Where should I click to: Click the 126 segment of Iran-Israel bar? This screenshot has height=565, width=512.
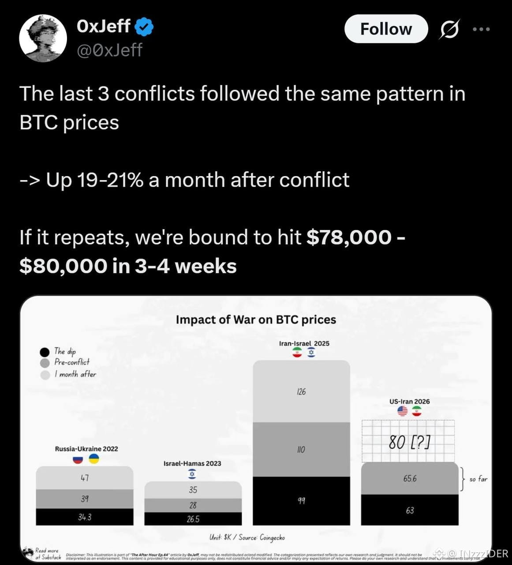[x=301, y=392]
